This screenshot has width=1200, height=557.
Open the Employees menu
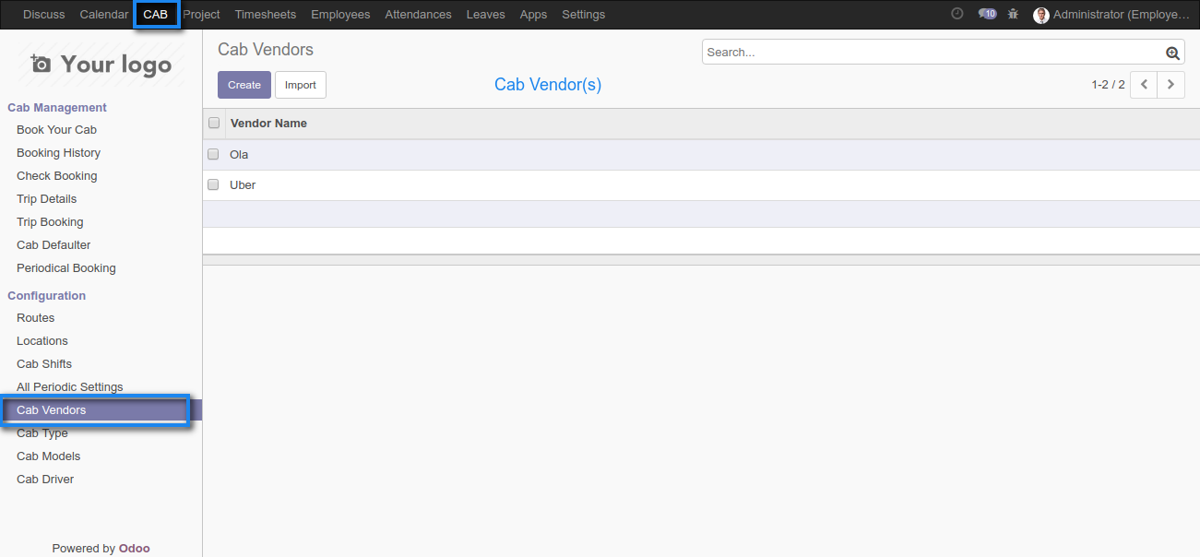click(x=340, y=15)
